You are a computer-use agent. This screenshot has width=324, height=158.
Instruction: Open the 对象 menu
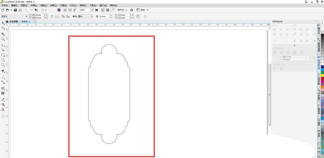point(43,5)
